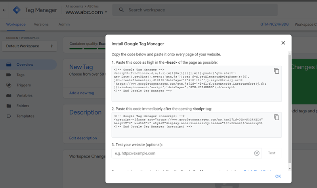Click the dialog scrollbar down arrow

tap(290, 169)
